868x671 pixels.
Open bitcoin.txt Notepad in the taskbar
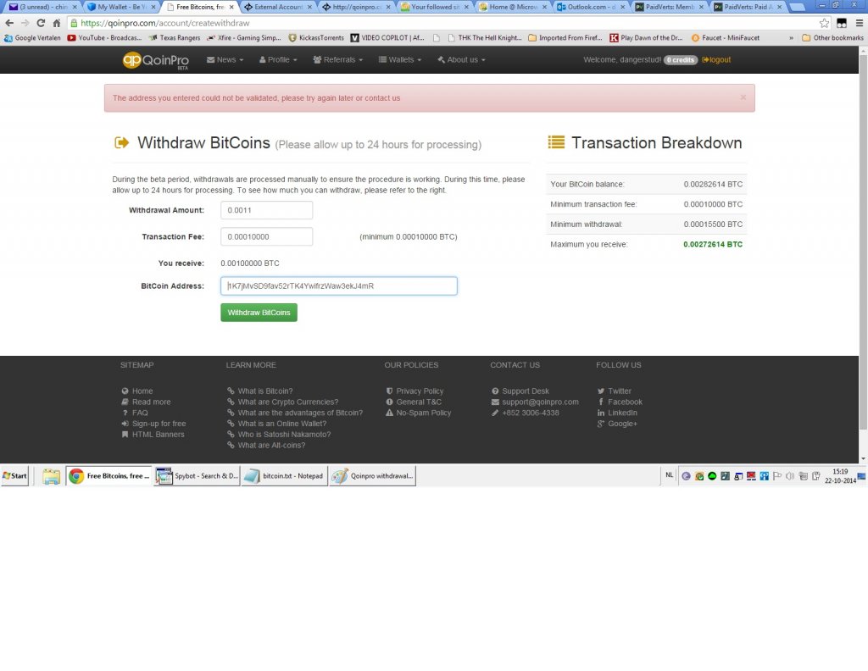[284, 476]
